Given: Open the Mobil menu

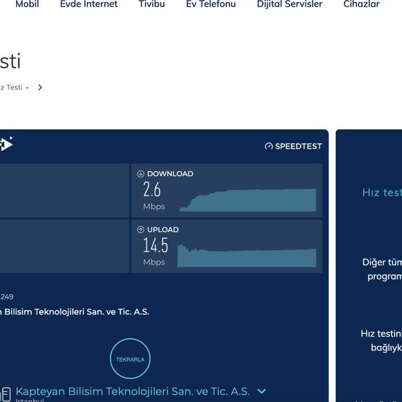Looking at the screenshot, I should 27,4.
